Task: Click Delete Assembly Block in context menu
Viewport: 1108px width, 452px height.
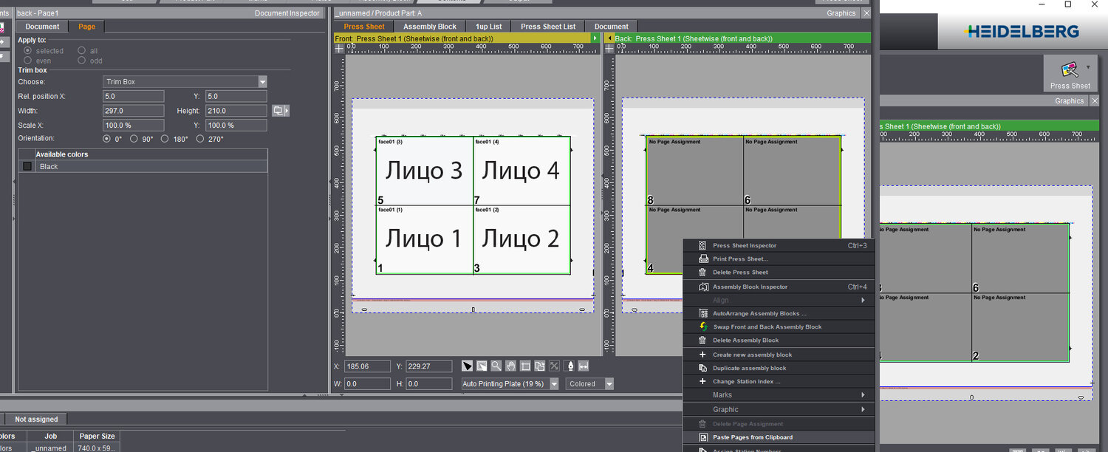Action: pos(745,340)
